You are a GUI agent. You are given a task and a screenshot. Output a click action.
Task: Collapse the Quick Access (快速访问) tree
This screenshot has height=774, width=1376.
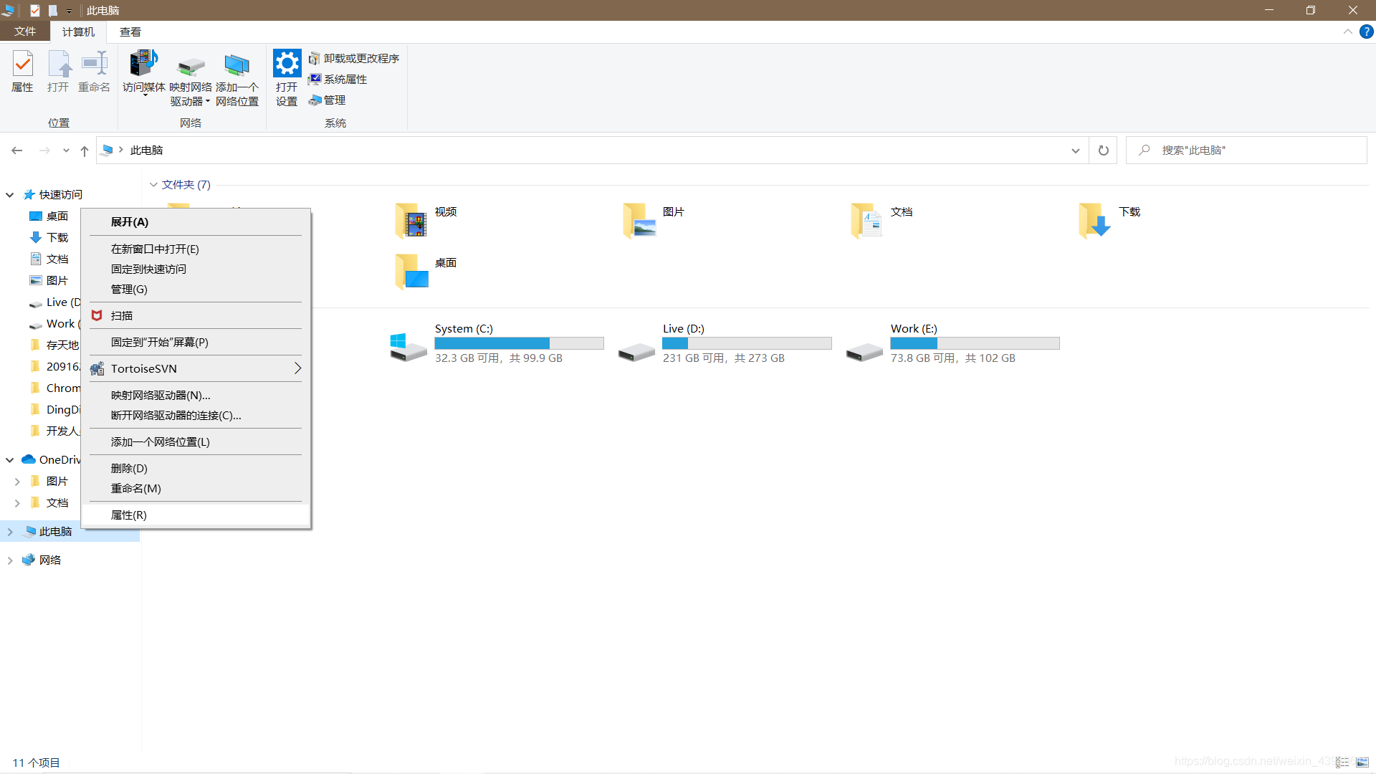tap(10, 195)
